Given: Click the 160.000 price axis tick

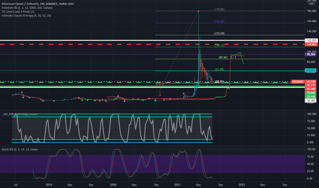Looking at the screenshot, I should coord(311,21).
